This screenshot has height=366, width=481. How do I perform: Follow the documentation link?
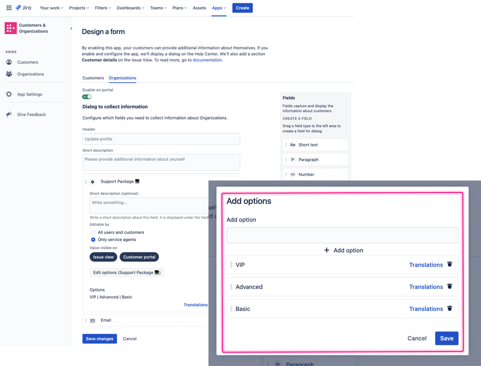[x=207, y=60]
